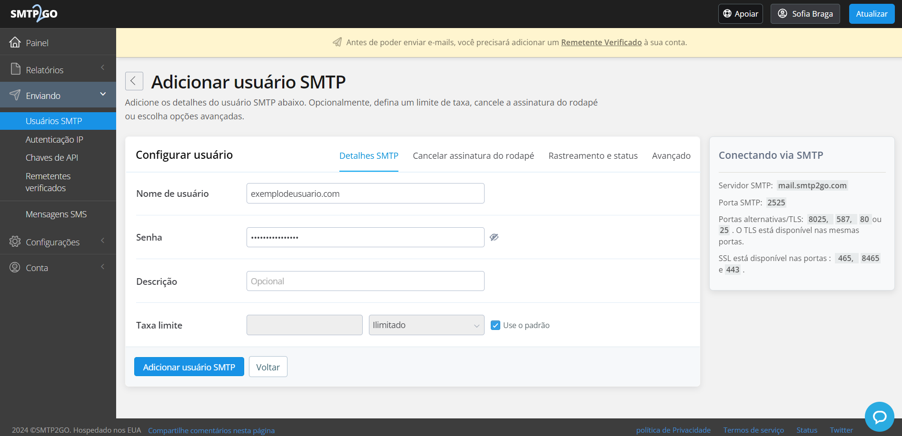The height and width of the screenshot is (436, 902).
Task: Click the mail.smtp2go.com server text
Action: point(812,185)
